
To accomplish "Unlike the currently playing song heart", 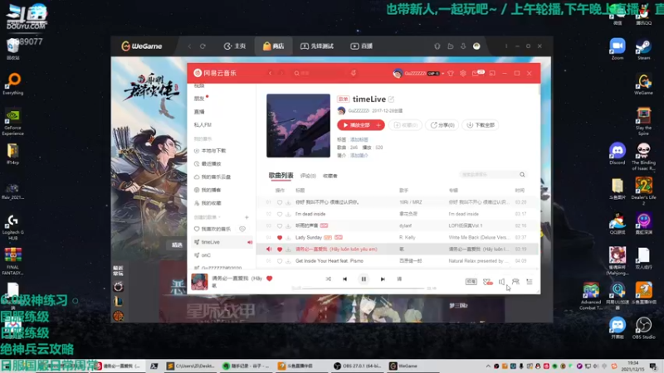I will pyautogui.click(x=269, y=279).
